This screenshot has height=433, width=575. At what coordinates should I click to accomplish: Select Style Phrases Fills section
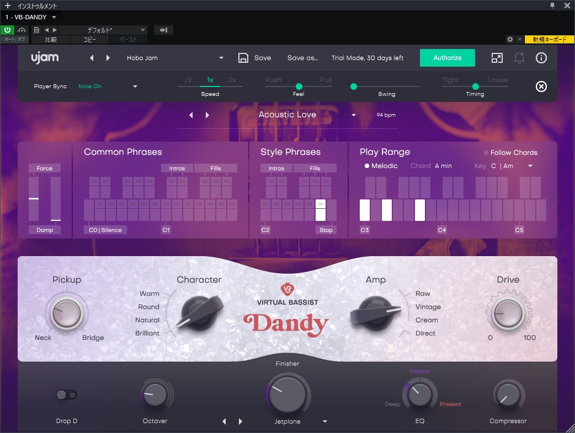pyautogui.click(x=315, y=169)
